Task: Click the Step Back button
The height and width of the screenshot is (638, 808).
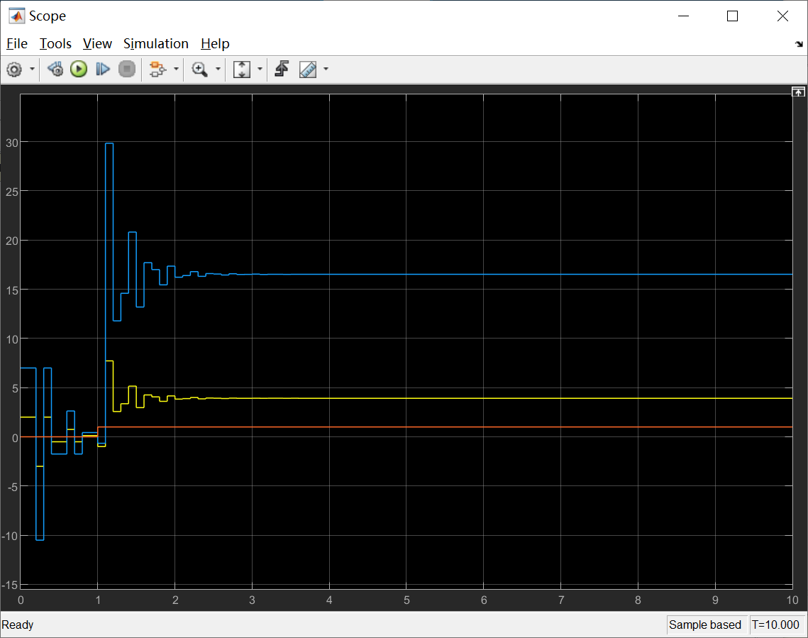Action: coord(55,69)
